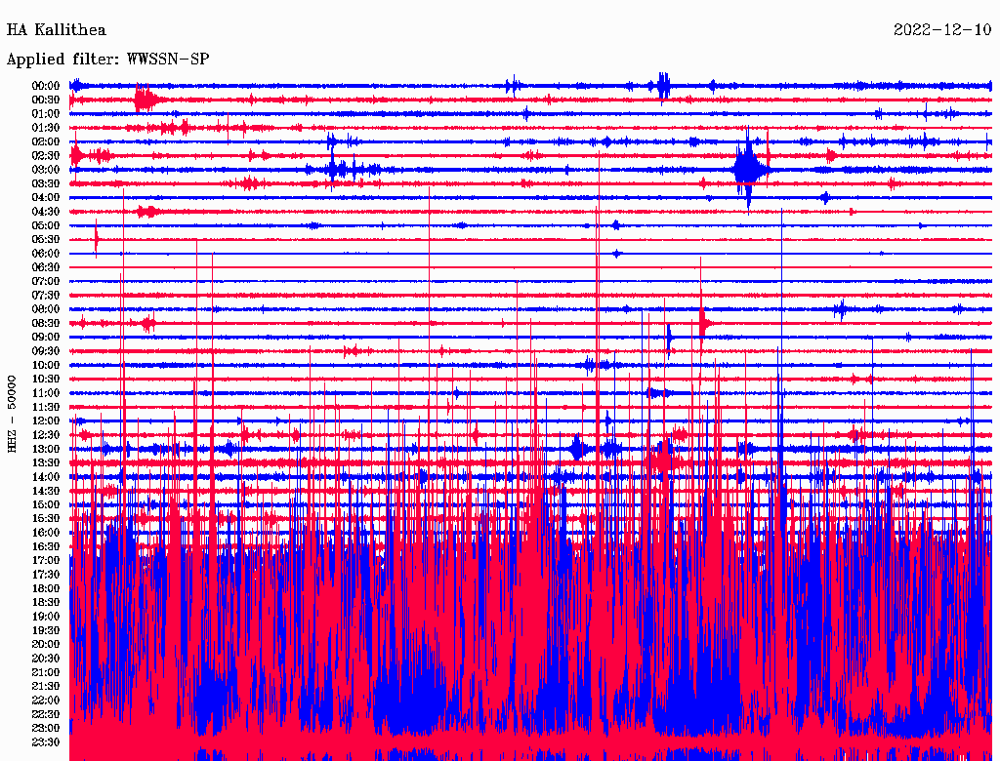Select the 13:30 time label
The image size is (1000, 761).
[x=46, y=462]
